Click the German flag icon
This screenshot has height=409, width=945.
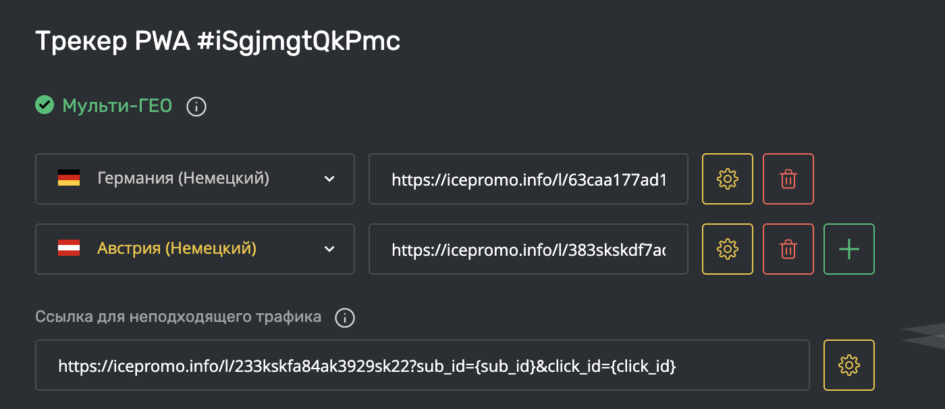(69, 178)
